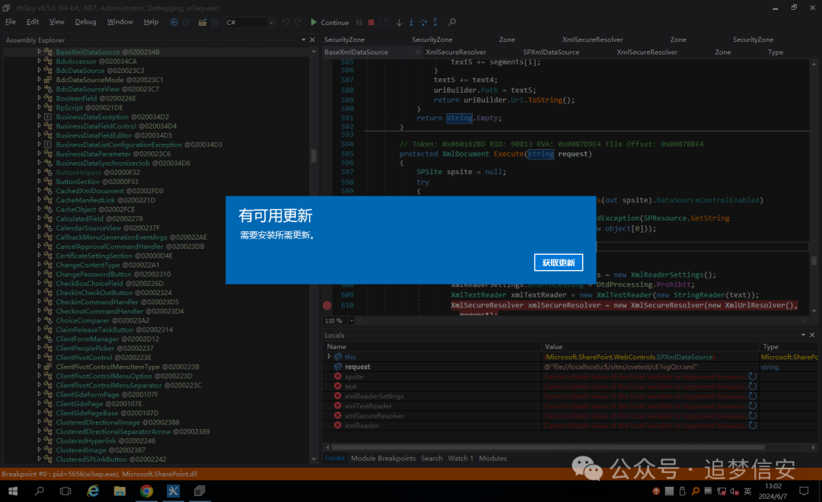Close the Assembly Explorer panel

point(313,40)
